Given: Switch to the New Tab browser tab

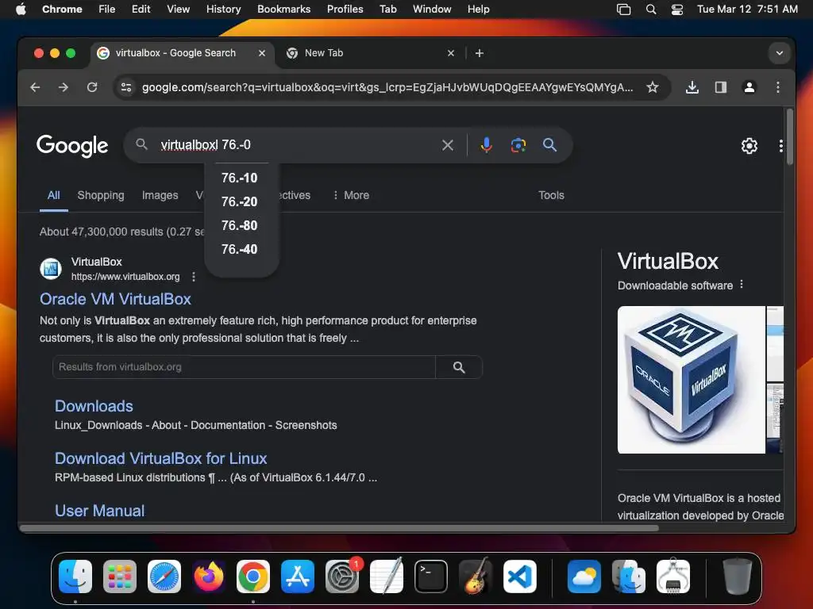Looking at the screenshot, I should click(x=369, y=53).
